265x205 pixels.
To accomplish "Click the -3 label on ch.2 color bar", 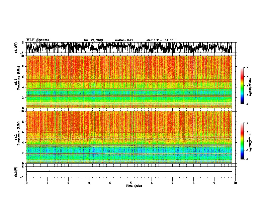I will [247, 123].
